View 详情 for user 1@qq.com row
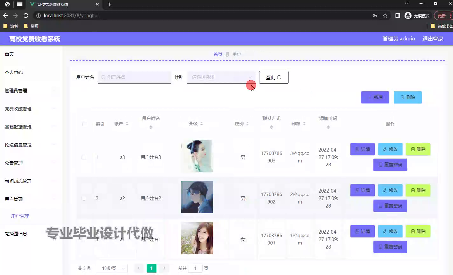The height and width of the screenshot is (275, 453). click(x=363, y=231)
